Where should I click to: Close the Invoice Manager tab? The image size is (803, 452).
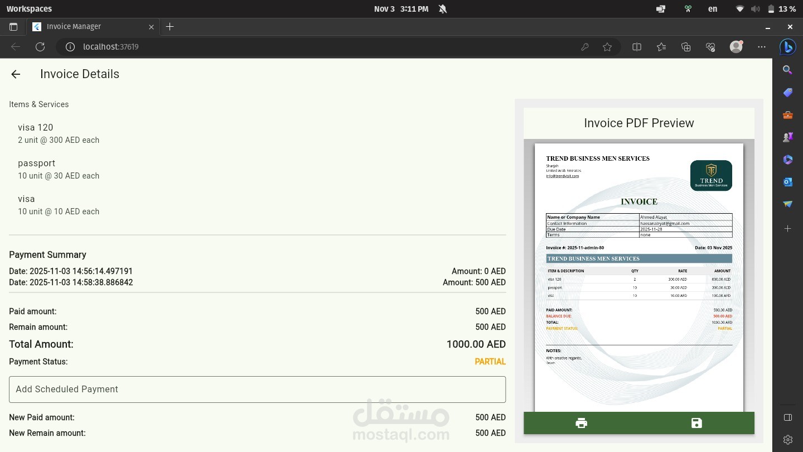tap(151, 27)
